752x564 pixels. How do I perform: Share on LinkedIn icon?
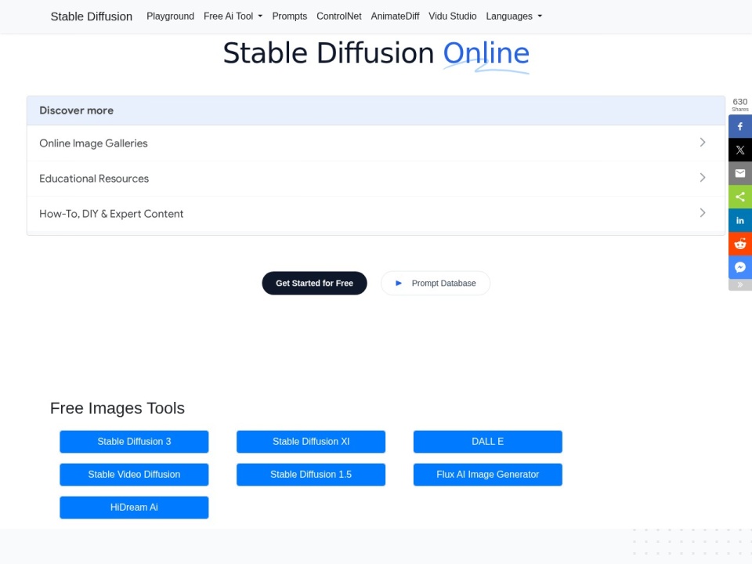(x=740, y=220)
